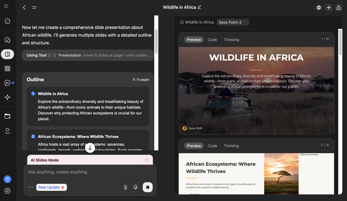This screenshot has width=347, height=201.
Task: Click the chat panel scrollbar
Action: [156, 41]
